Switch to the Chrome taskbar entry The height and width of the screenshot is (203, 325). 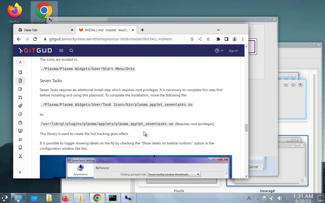click(97, 198)
